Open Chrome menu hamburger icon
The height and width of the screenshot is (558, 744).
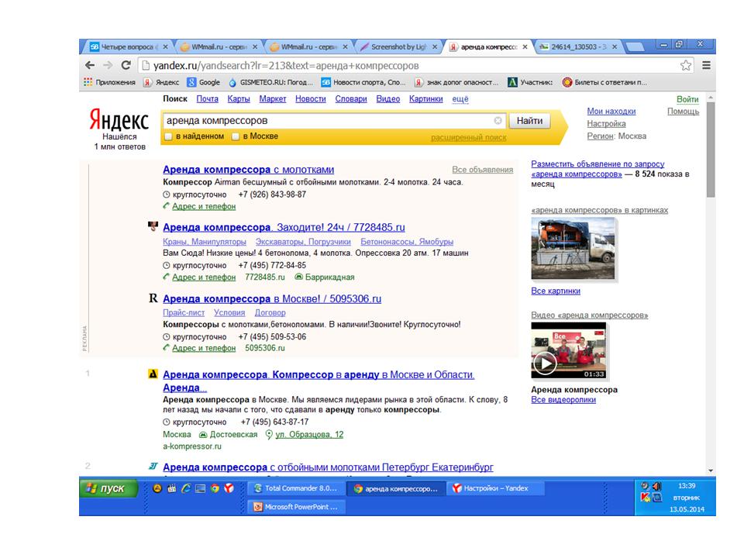pyautogui.click(x=707, y=65)
